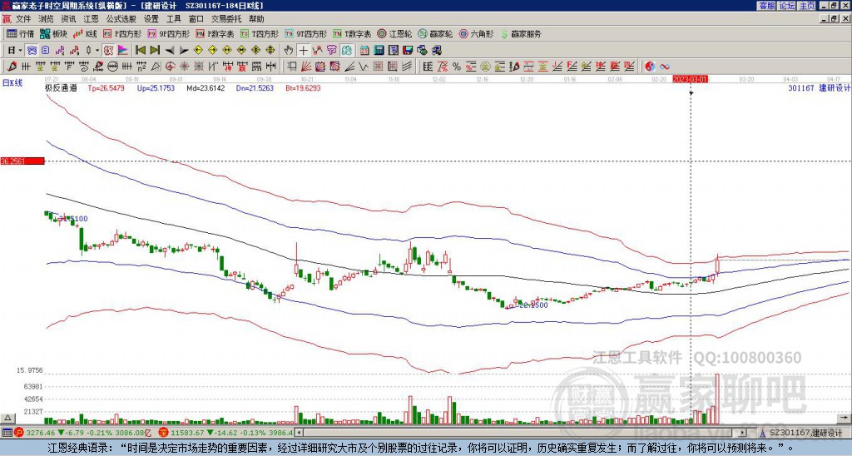Click the Md=23.6142 value
The width and height of the screenshot is (852, 456).
(x=206, y=87)
